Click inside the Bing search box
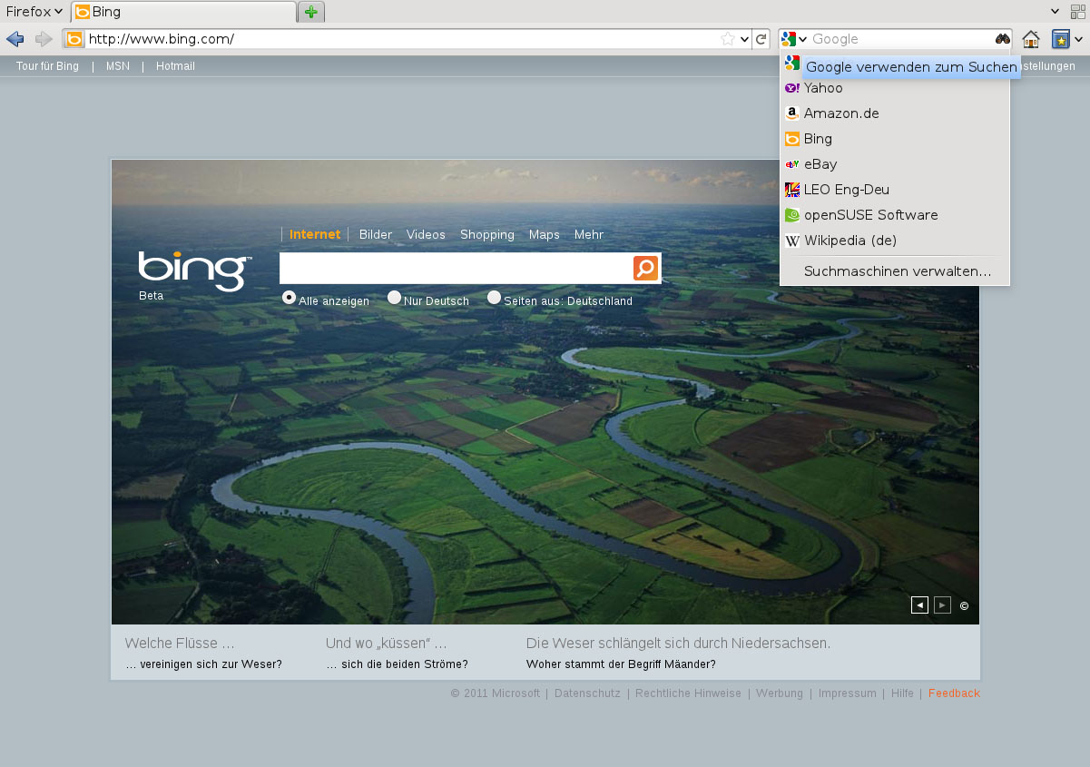The image size is (1090, 767). pos(454,268)
